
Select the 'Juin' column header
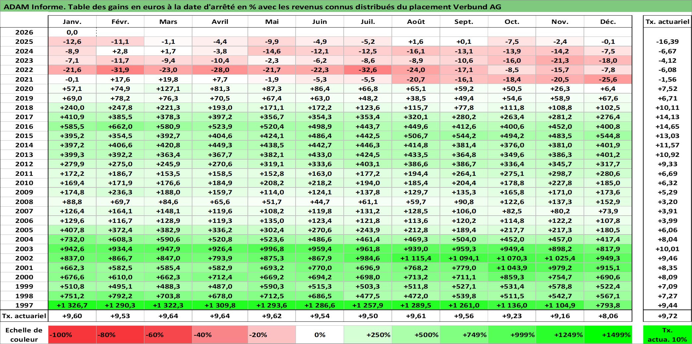click(320, 22)
